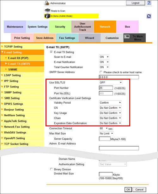Click the Admin Mode printer icon
This screenshot has height=194, width=158.
click(47, 16)
